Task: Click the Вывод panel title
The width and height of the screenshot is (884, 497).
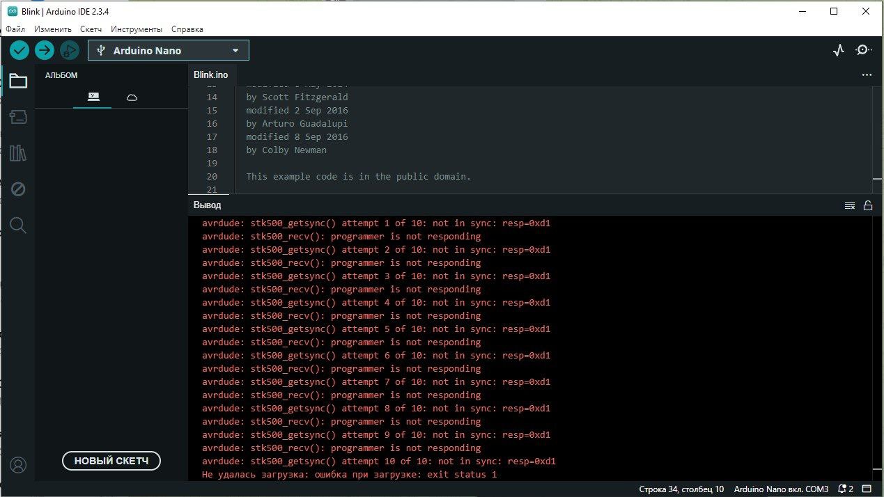Action: coord(207,205)
